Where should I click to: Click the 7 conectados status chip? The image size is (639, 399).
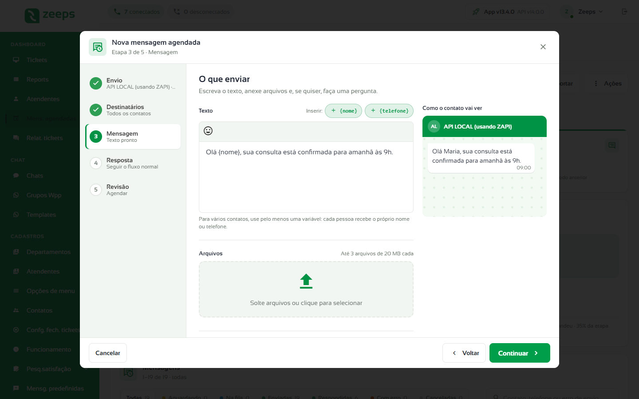pos(137,12)
